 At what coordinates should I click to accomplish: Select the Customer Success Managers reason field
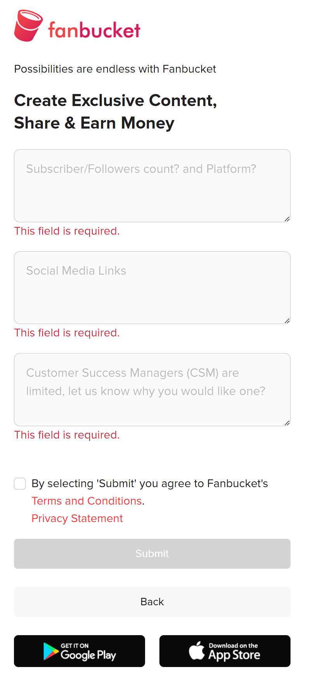click(x=152, y=390)
